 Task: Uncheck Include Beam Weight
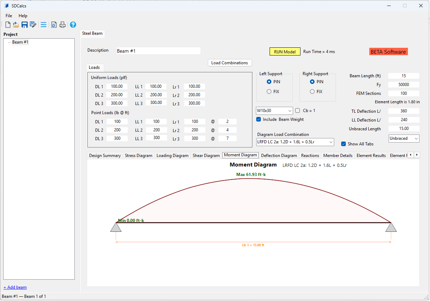[x=259, y=119]
